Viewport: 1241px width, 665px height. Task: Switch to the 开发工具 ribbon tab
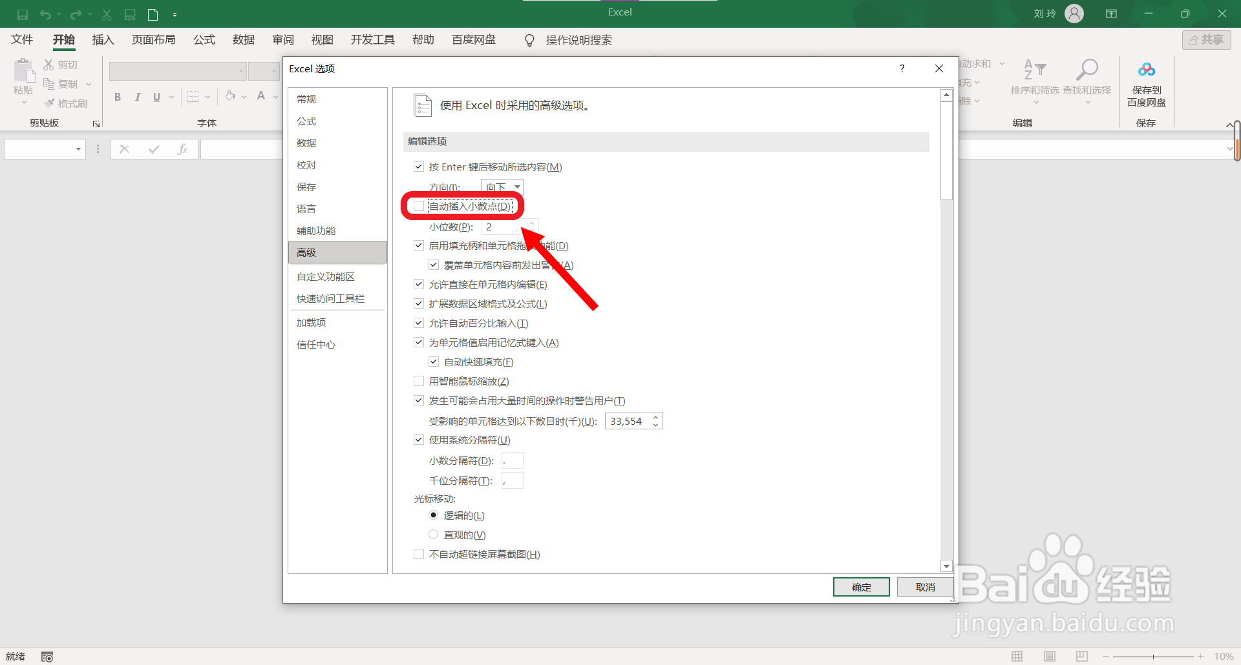pos(372,39)
